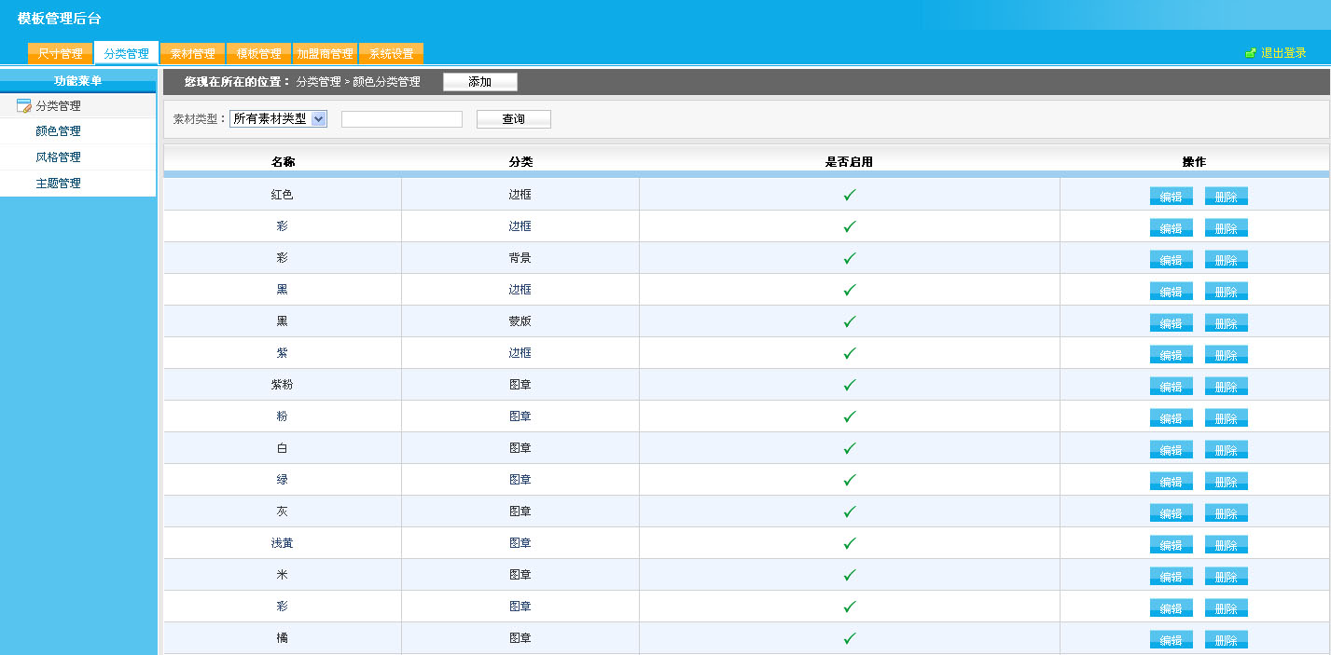Image resolution: width=1331 pixels, height=655 pixels.
Task: Delete the 橘 entry
Action: coord(1227,640)
